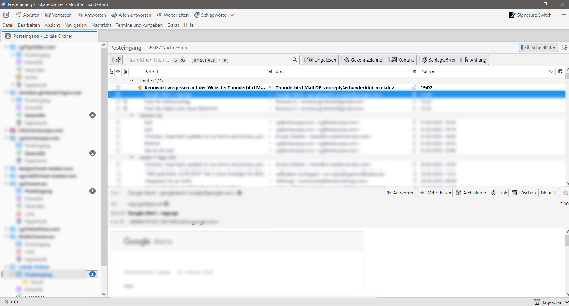Open the Termine und Aufgaben menu
The width and height of the screenshot is (569, 306).
(x=139, y=25)
